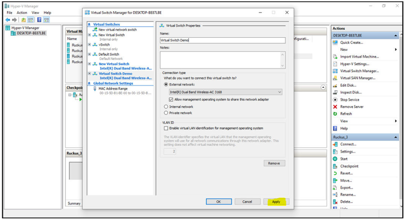Select New virtual network switch item

pos(118,30)
